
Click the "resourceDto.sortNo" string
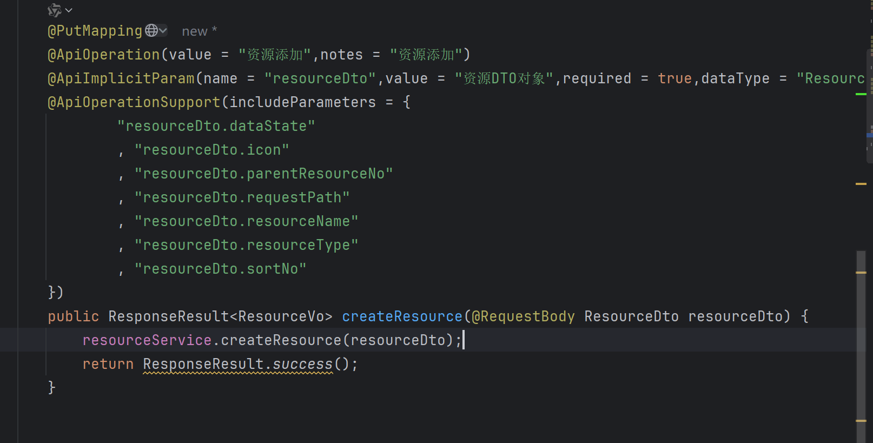point(221,269)
